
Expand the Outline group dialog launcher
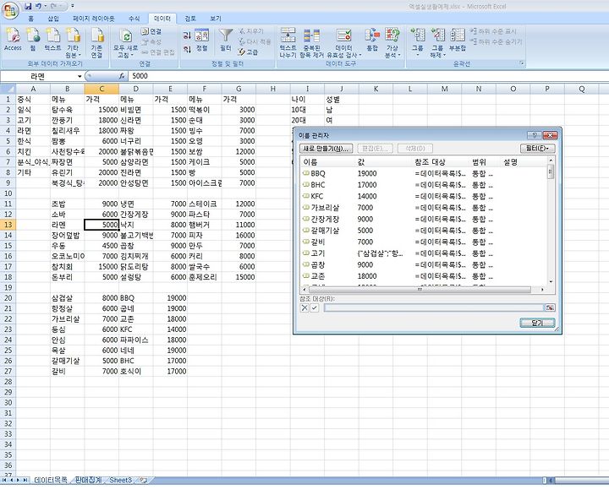point(522,63)
